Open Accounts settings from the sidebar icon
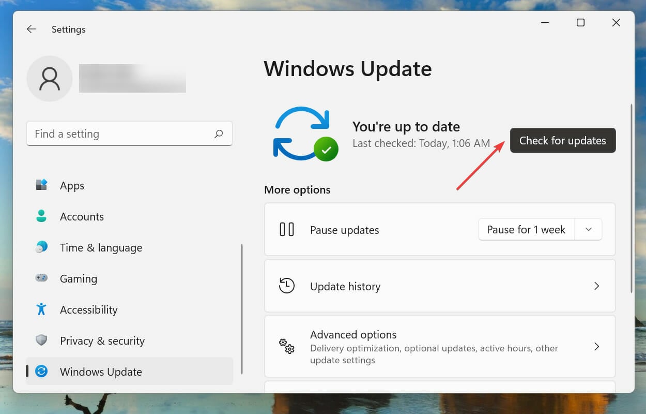 [41, 216]
